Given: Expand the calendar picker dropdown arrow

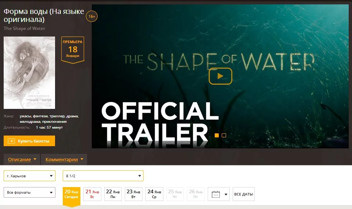Looking at the screenshot, I should (226, 194).
